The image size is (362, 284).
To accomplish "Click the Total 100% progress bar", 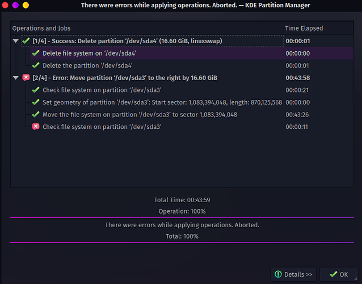I will click(182, 242).
